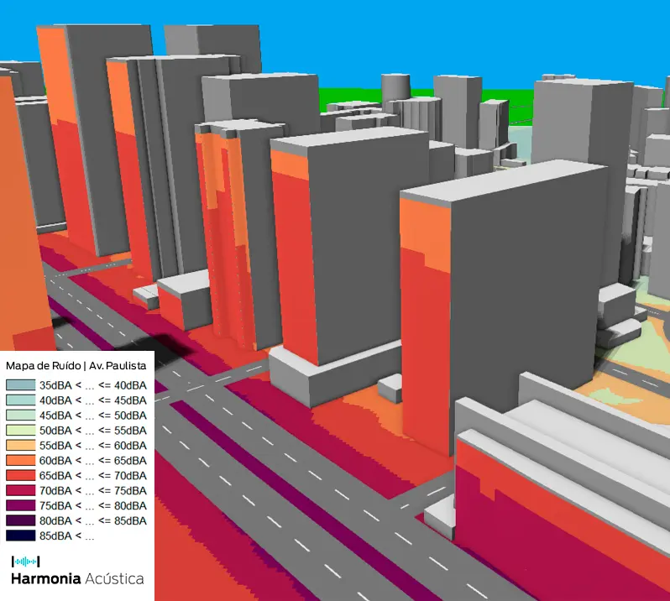The width and height of the screenshot is (670, 601).
Task: Click the 55dBA to 60dBA color swatch
Action: pos(20,445)
